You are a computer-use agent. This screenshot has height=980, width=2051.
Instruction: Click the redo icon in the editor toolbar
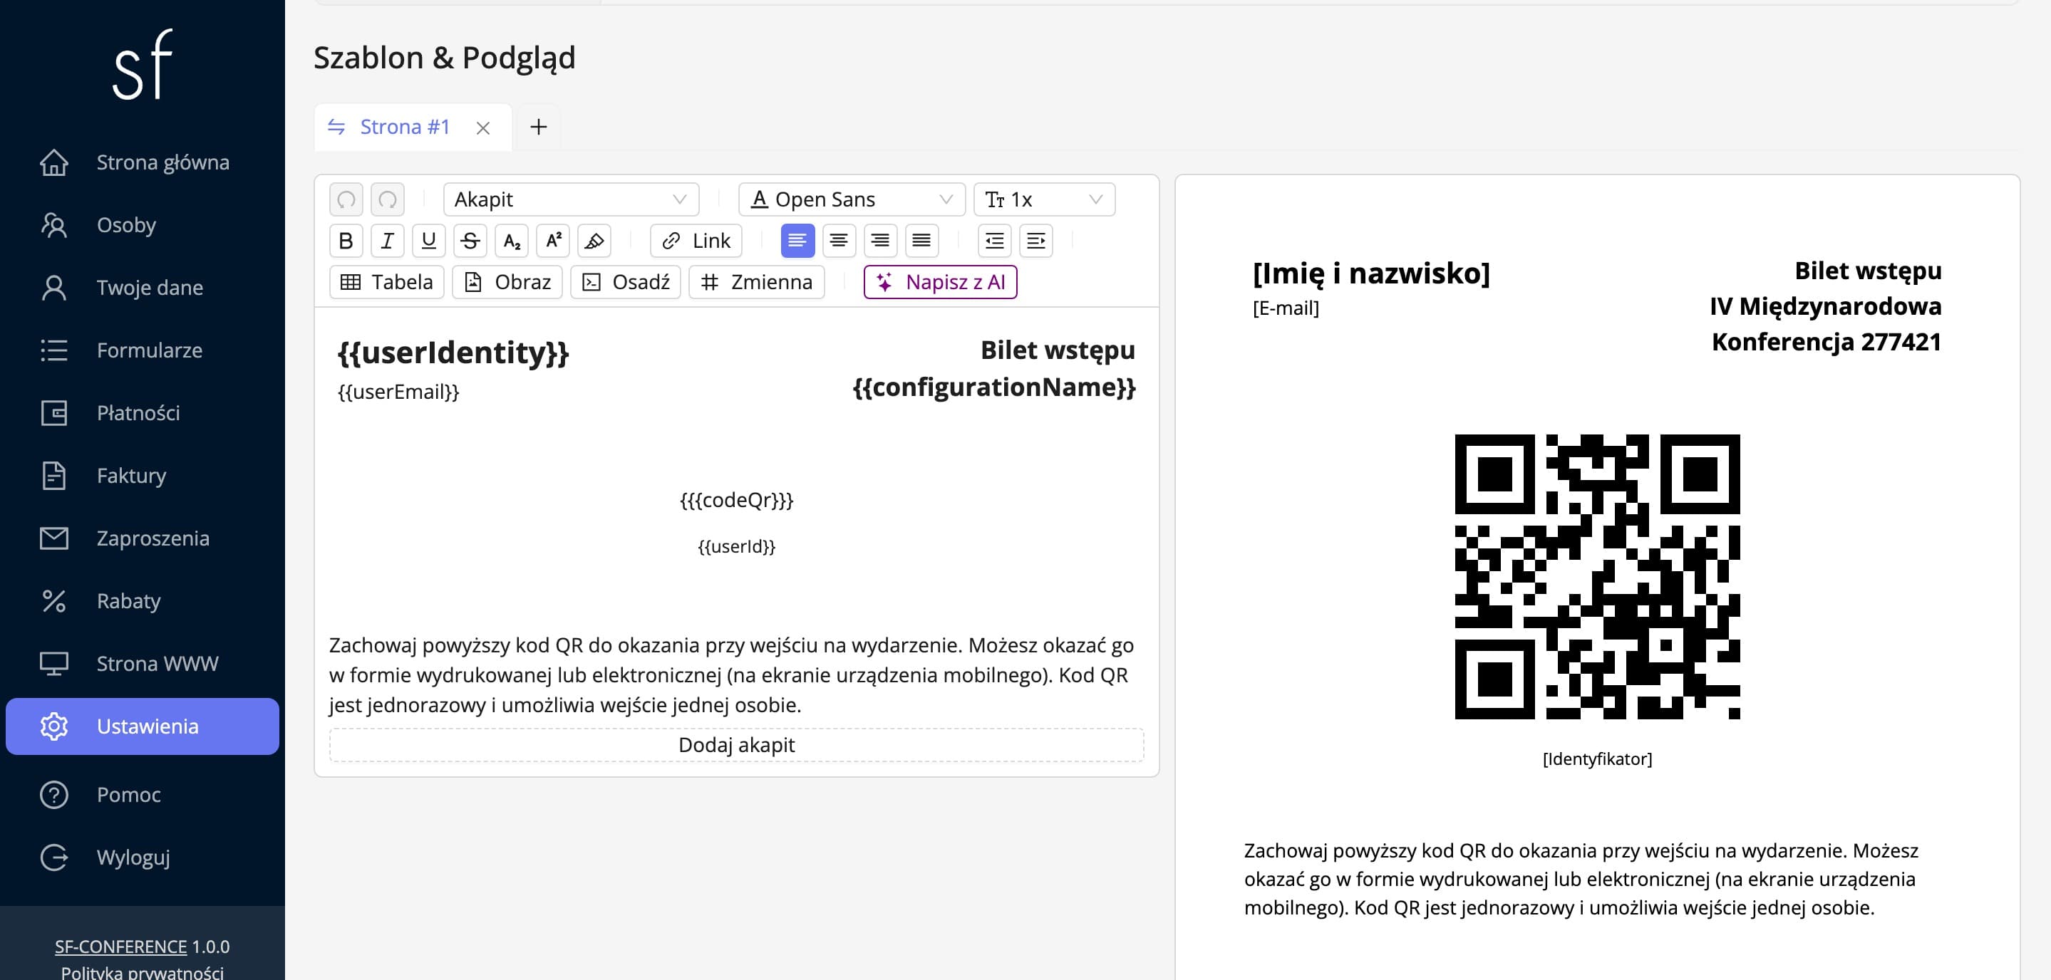point(388,199)
